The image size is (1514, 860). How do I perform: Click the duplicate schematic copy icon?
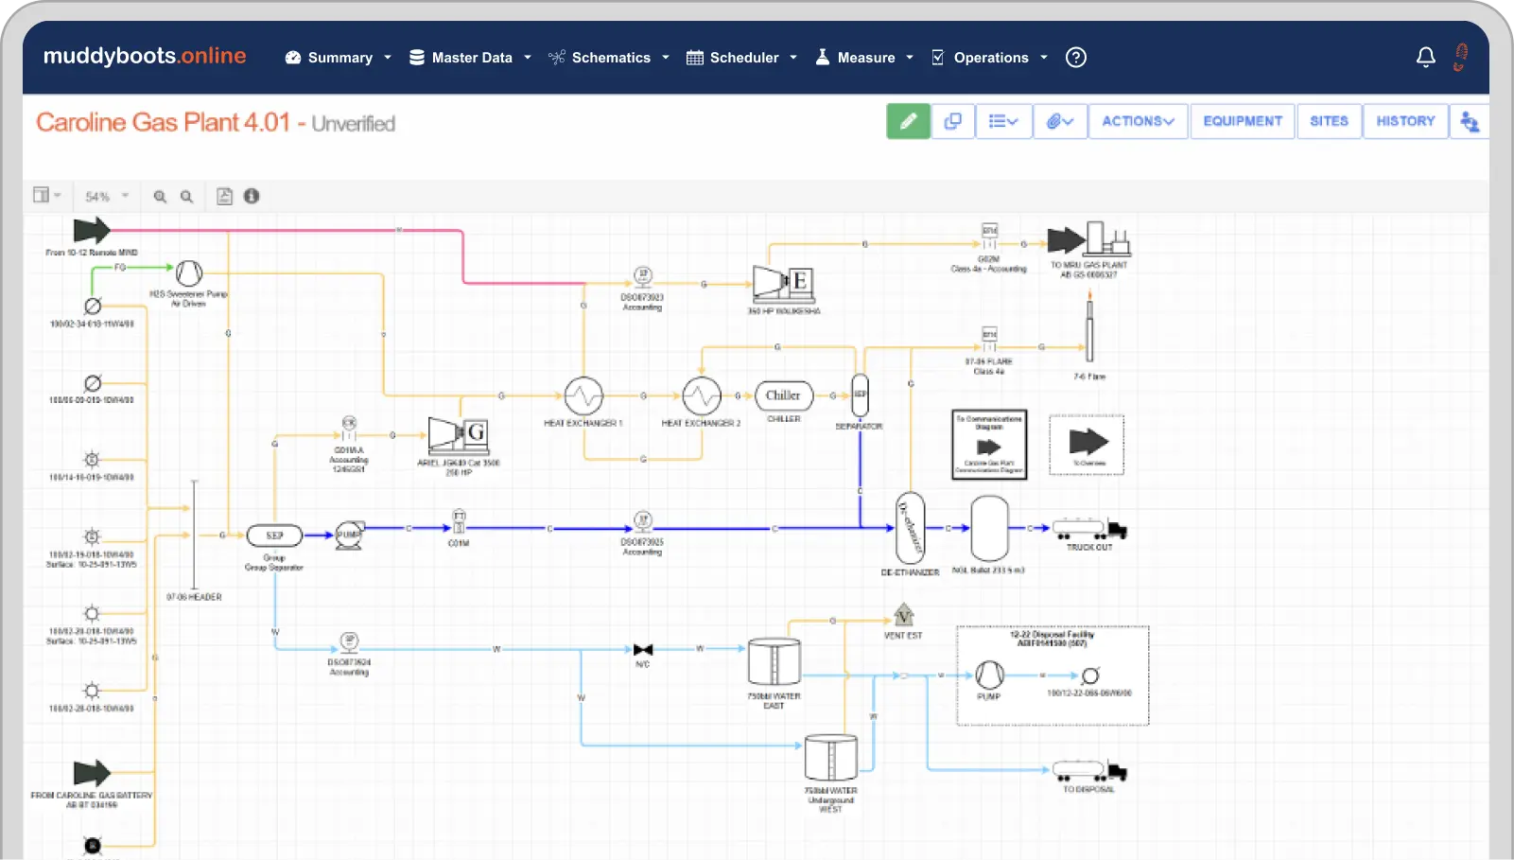click(x=953, y=121)
